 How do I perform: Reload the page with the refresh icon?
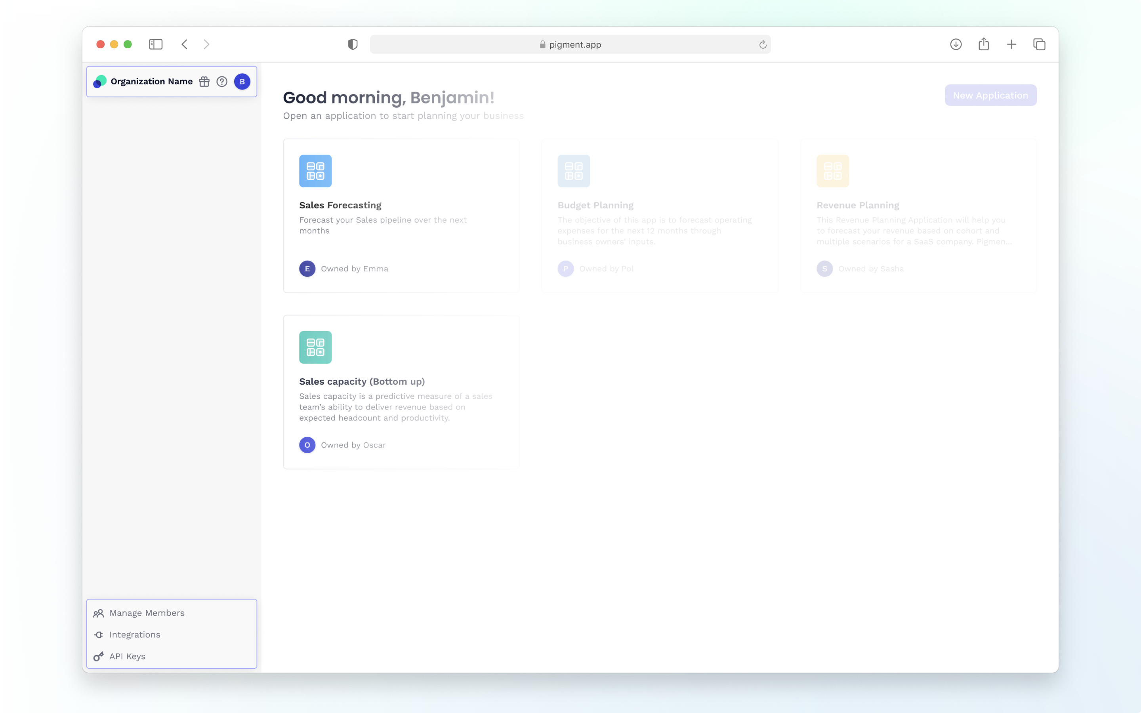(x=763, y=44)
